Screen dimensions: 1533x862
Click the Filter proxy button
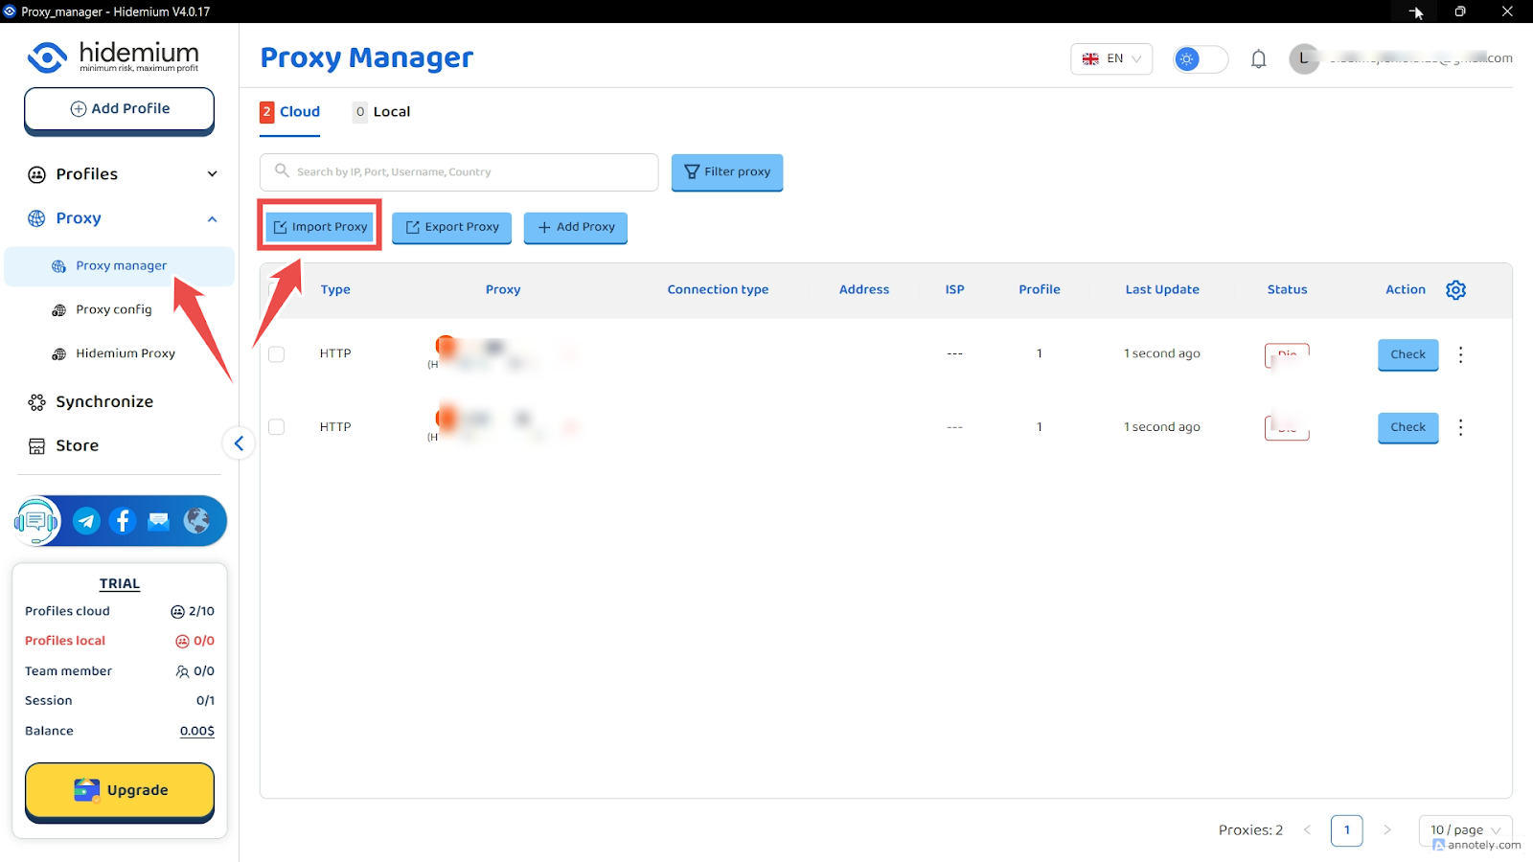coord(727,172)
